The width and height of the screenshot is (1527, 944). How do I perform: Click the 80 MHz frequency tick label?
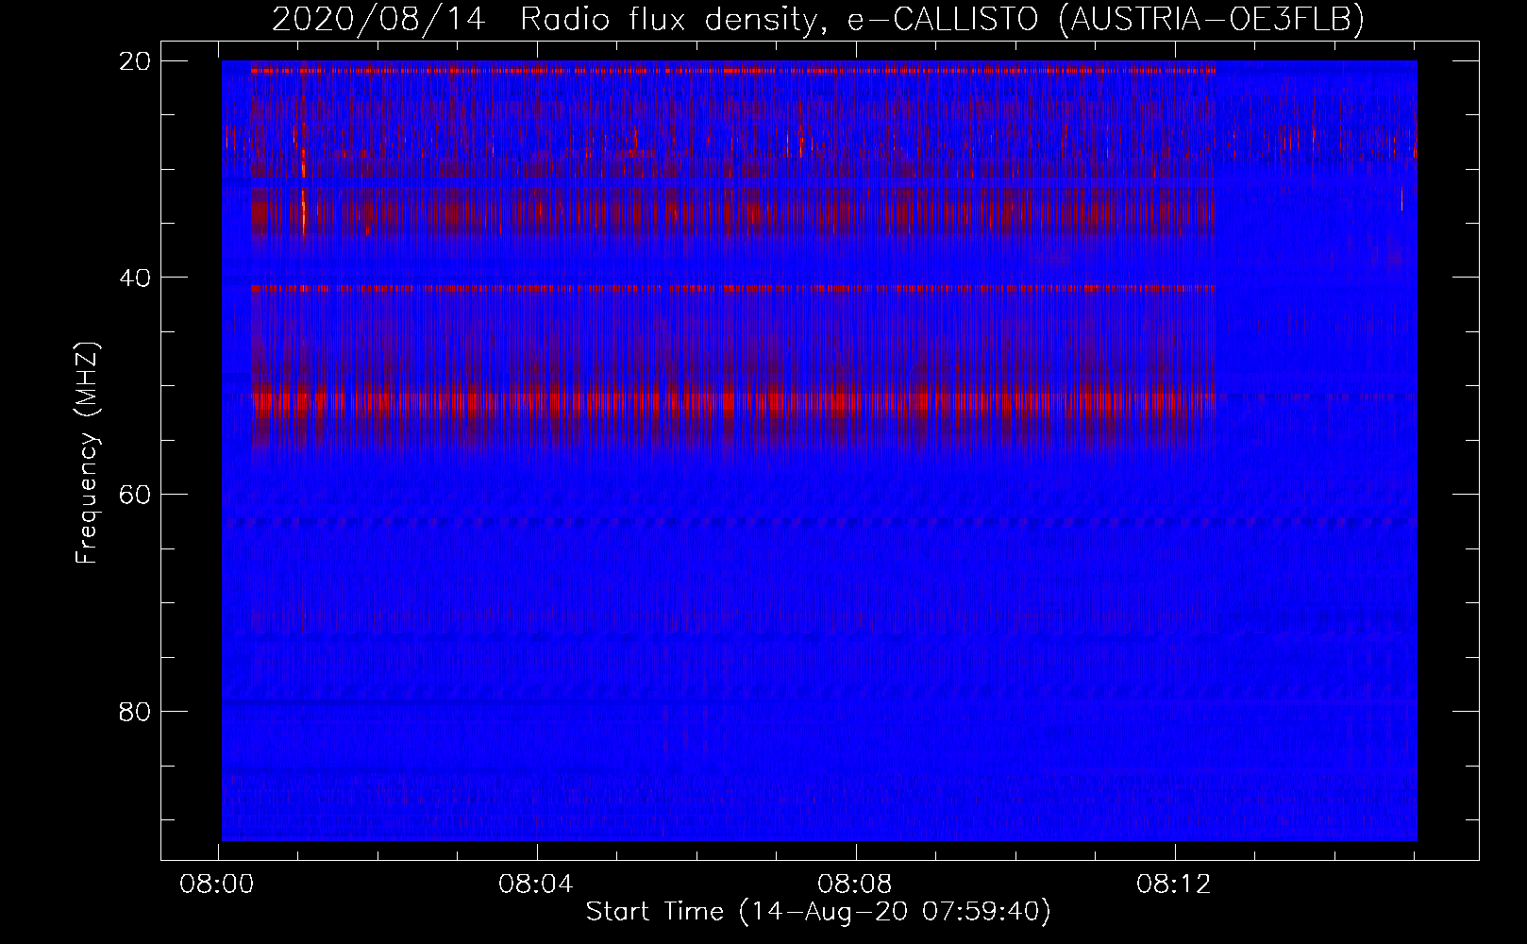[135, 711]
